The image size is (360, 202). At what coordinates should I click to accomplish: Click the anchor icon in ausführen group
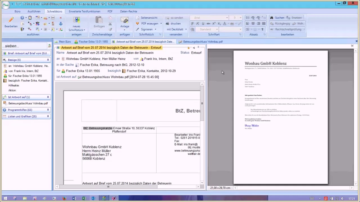tap(60, 24)
